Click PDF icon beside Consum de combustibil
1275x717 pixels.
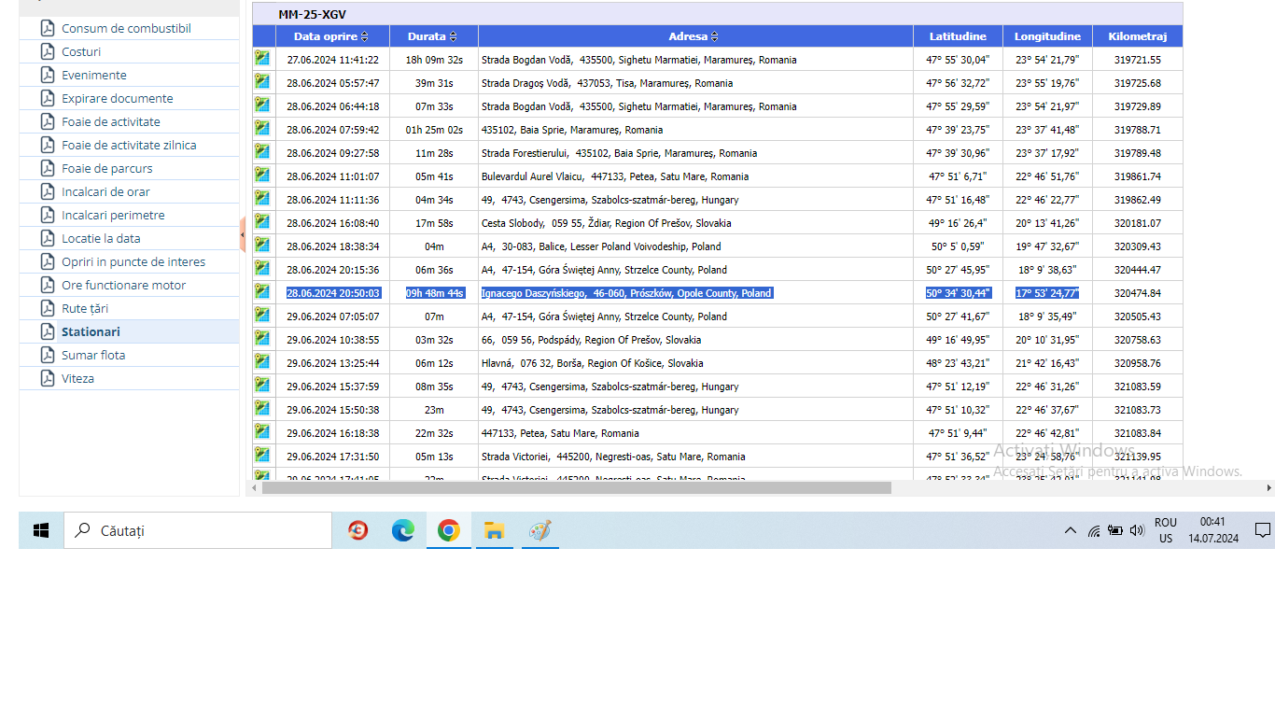pos(48,28)
